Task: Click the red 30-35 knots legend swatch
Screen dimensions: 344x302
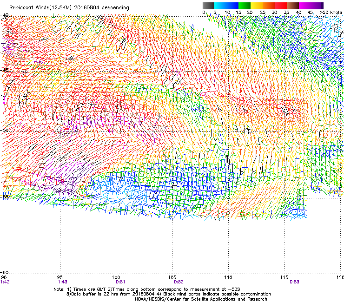Action: (x=281, y=6)
